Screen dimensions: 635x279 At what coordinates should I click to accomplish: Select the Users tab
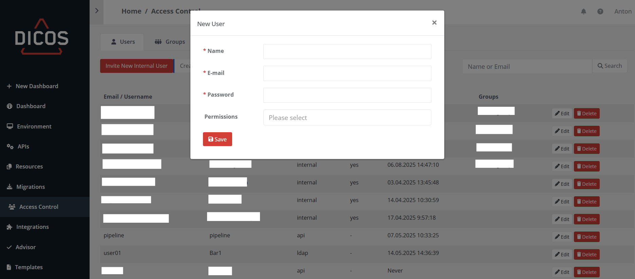coord(123,42)
